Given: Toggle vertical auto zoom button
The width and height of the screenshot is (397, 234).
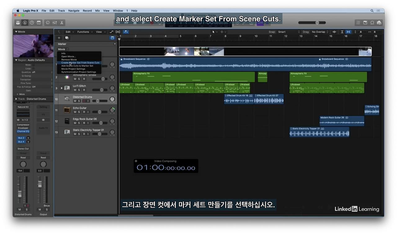Looking at the screenshot, I should coord(342,32).
